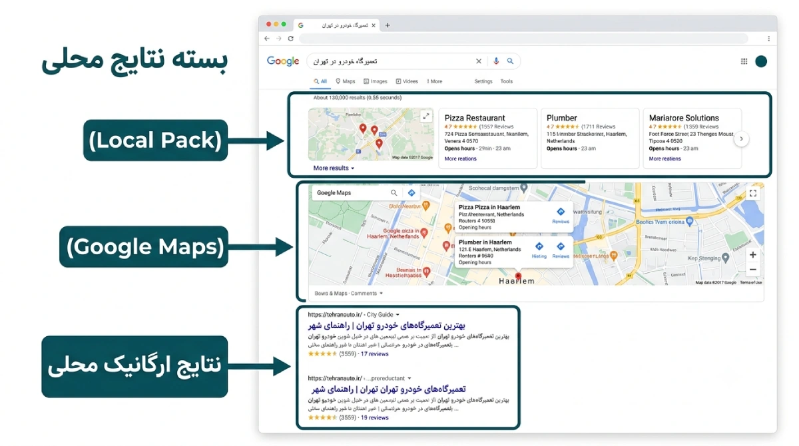Select the All results tab
The width and height of the screenshot is (799, 446).
[x=320, y=81]
